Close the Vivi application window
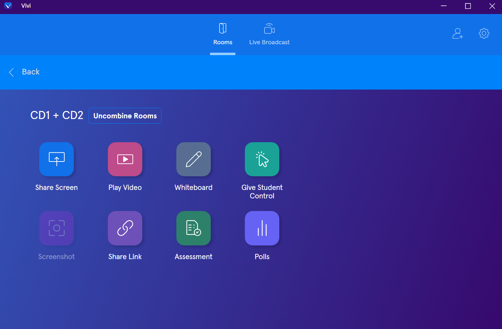The height and width of the screenshot is (329, 502). click(x=492, y=6)
